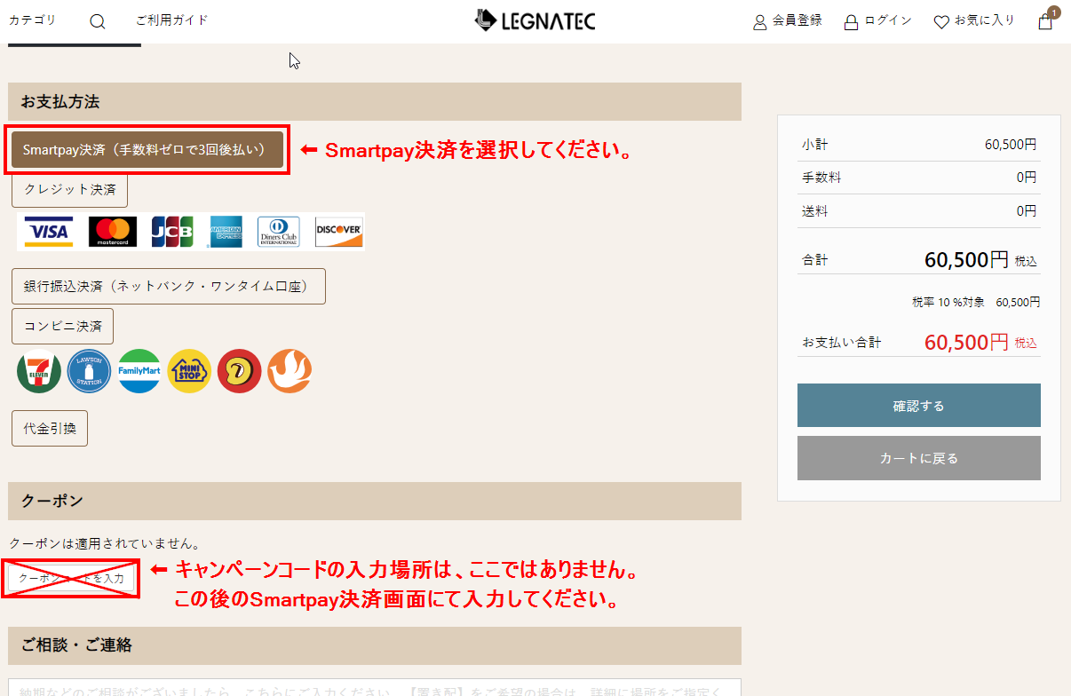The width and height of the screenshot is (1071, 696).
Task: Select コンビニ決済 payment option
Action: [62, 326]
